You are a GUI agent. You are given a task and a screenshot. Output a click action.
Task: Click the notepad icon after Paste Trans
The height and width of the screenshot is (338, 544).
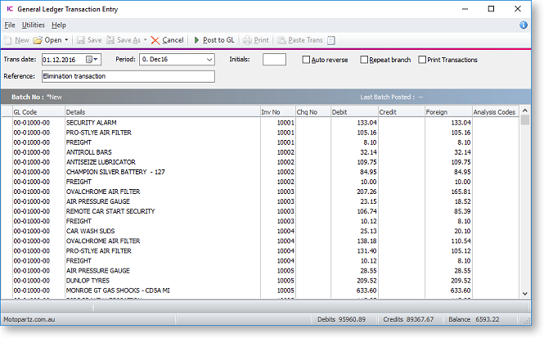coord(331,39)
